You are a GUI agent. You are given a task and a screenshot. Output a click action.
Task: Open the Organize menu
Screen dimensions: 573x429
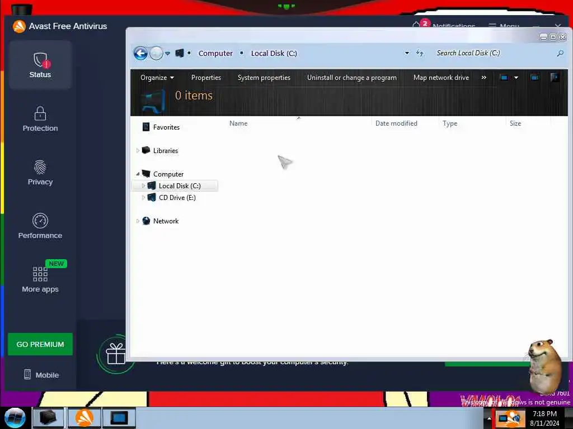coord(157,78)
